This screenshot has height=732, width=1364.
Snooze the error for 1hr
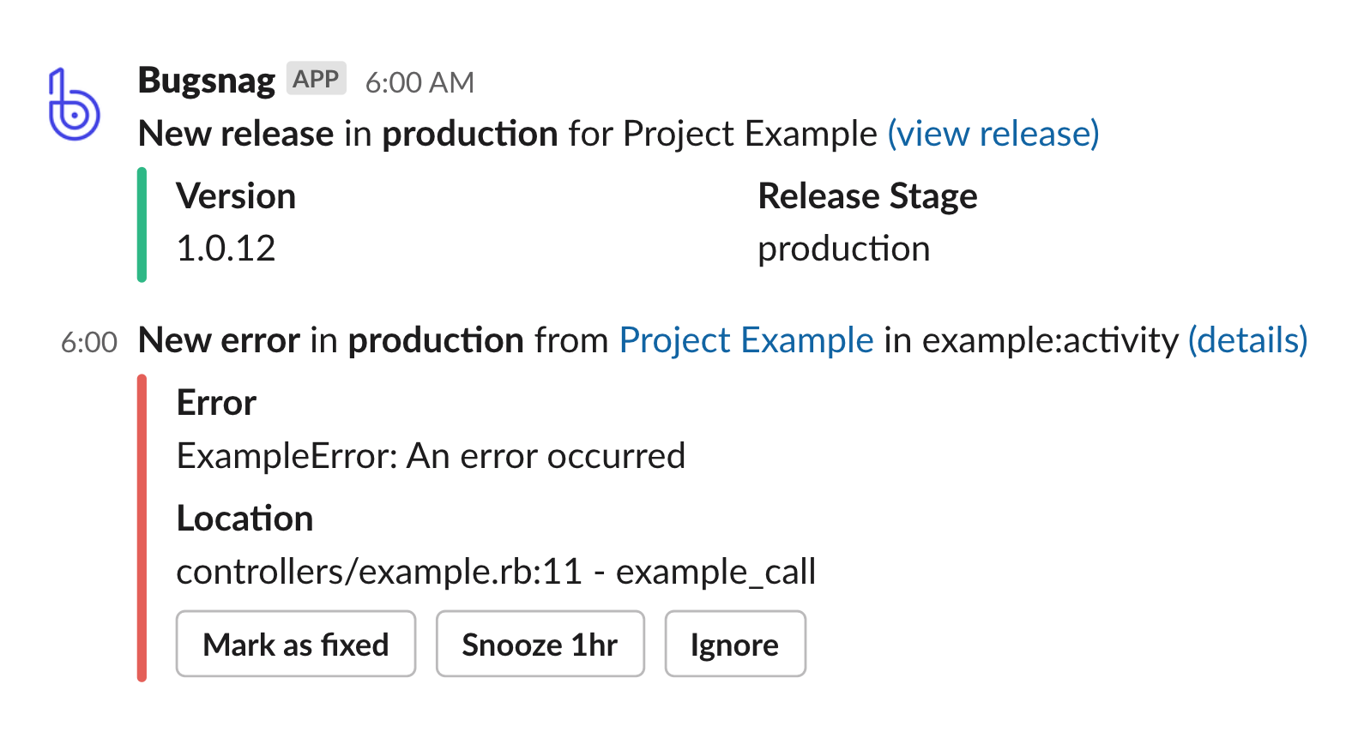pyautogui.click(x=540, y=644)
